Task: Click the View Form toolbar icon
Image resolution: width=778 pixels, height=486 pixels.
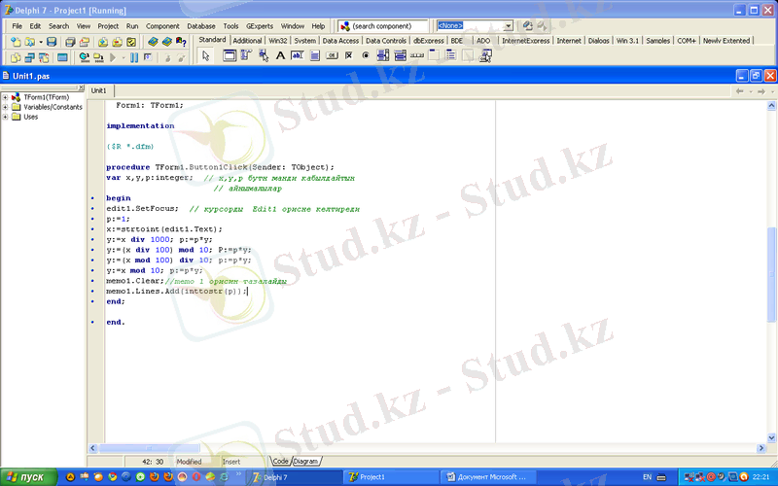Action: coord(30,57)
